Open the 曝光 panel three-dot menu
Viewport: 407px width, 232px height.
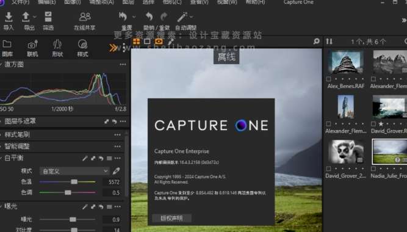(117, 206)
